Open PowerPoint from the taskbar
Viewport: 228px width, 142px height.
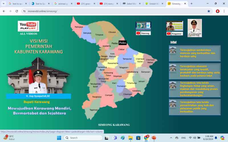tap(154, 138)
